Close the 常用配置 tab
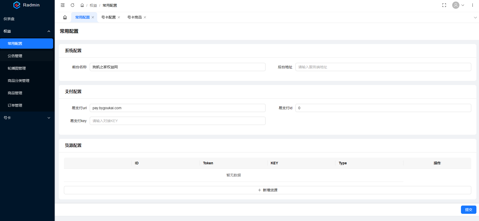Image resolution: width=479 pixels, height=221 pixels. (x=93, y=17)
